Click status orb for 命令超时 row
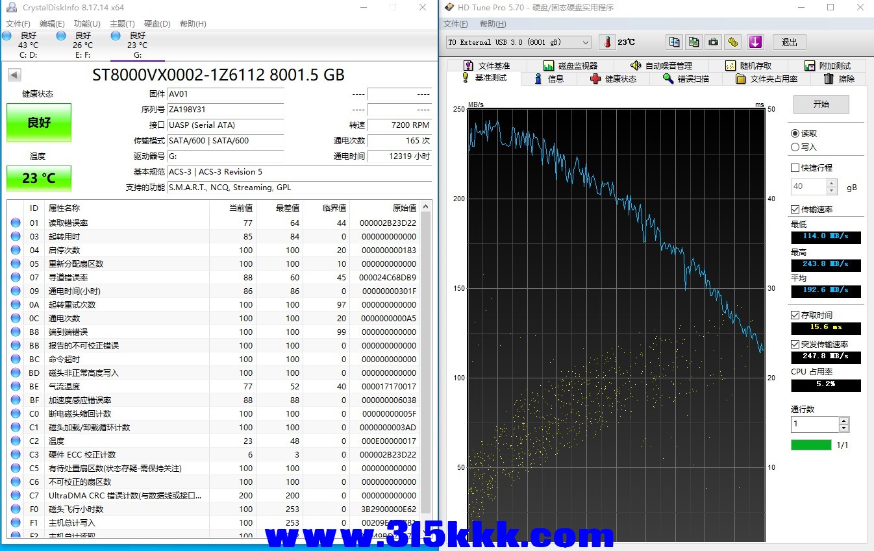The height and width of the screenshot is (551, 874). point(16,359)
